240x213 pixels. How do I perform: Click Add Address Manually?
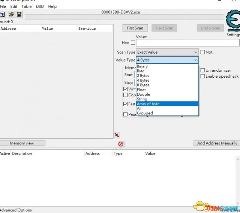217,143
